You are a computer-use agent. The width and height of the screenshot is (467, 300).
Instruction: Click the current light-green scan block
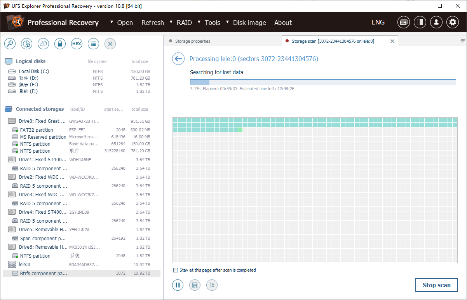(x=240, y=129)
